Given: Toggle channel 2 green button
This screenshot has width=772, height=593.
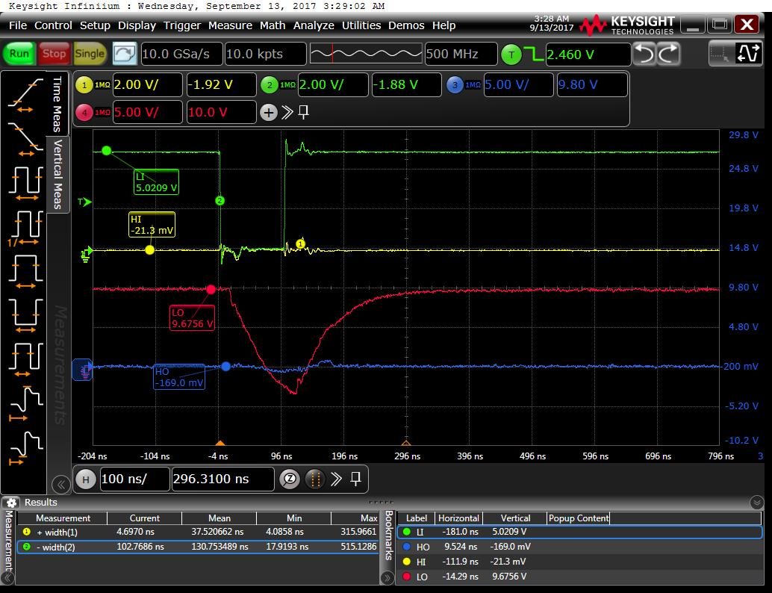Looking at the screenshot, I should 270,84.
